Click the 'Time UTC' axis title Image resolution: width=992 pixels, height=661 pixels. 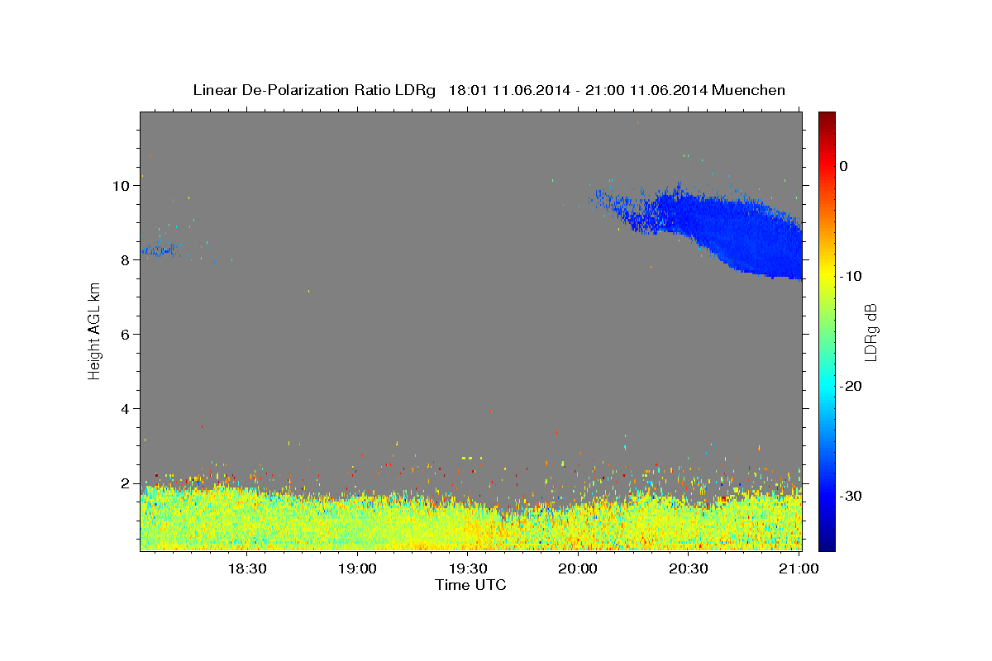pos(470,585)
